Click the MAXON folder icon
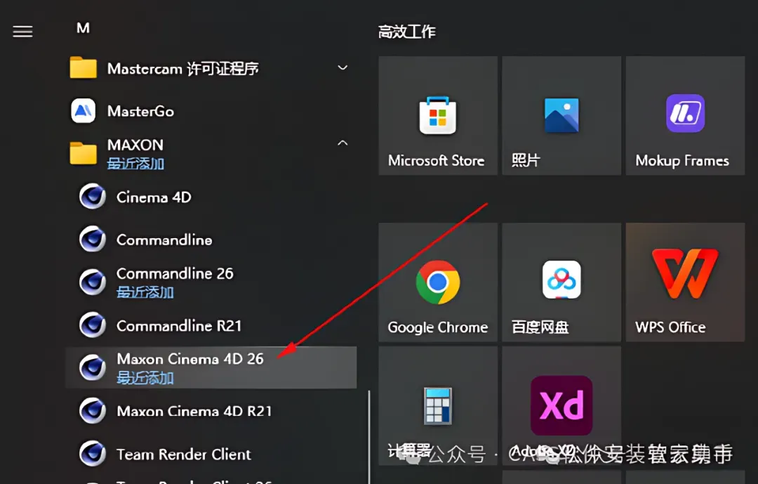This screenshot has height=484, width=758. point(83,153)
